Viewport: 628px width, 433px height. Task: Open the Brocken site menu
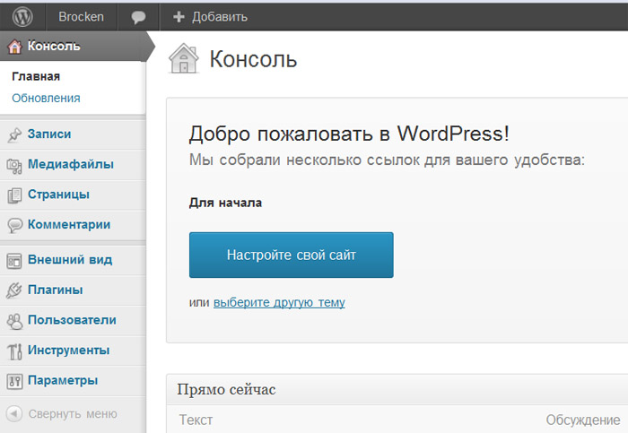[x=82, y=17]
